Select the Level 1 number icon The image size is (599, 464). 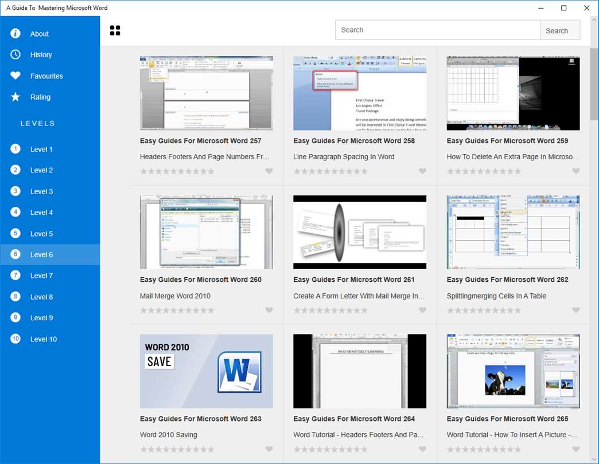click(x=15, y=149)
